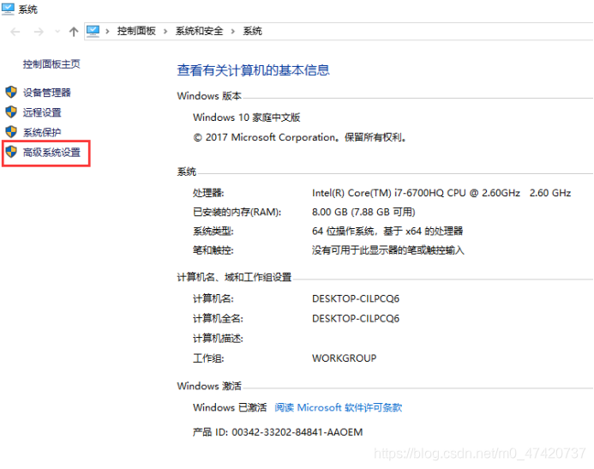Go up one level with the up arrow
Screen dimensions: 594x469
74,32
